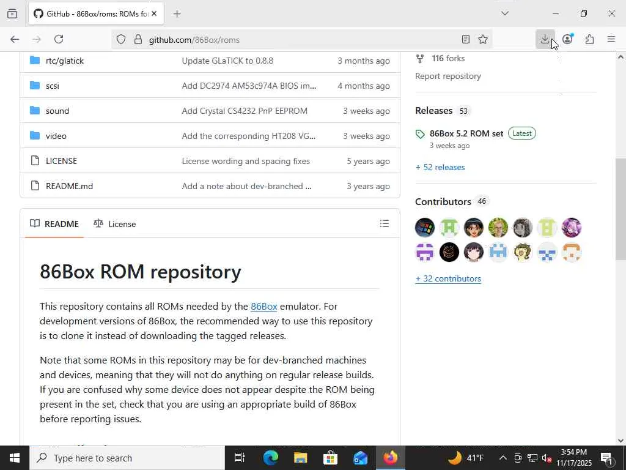List all tabs dropdown arrow
The height and width of the screenshot is (470, 626).
coord(504,13)
